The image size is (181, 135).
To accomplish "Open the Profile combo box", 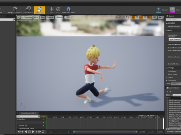I will (176, 84).
